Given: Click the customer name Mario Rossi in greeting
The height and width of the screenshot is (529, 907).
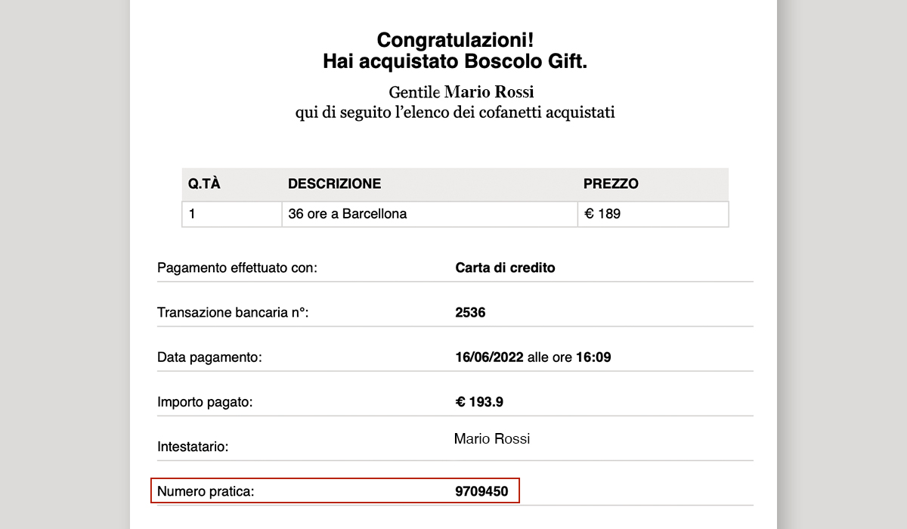Looking at the screenshot, I should click(x=489, y=92).
